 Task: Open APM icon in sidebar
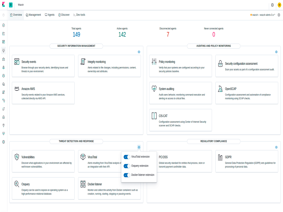point(3,101)
